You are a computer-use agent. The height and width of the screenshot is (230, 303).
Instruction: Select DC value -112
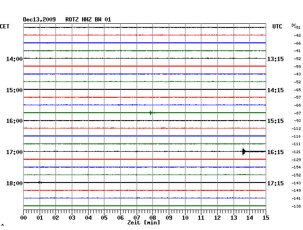(x=296, y=129)
